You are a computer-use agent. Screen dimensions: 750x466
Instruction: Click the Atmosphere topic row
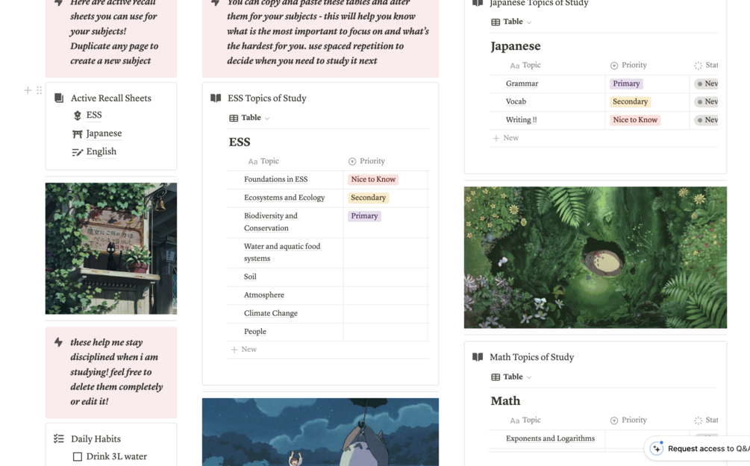tap(264, 295)
